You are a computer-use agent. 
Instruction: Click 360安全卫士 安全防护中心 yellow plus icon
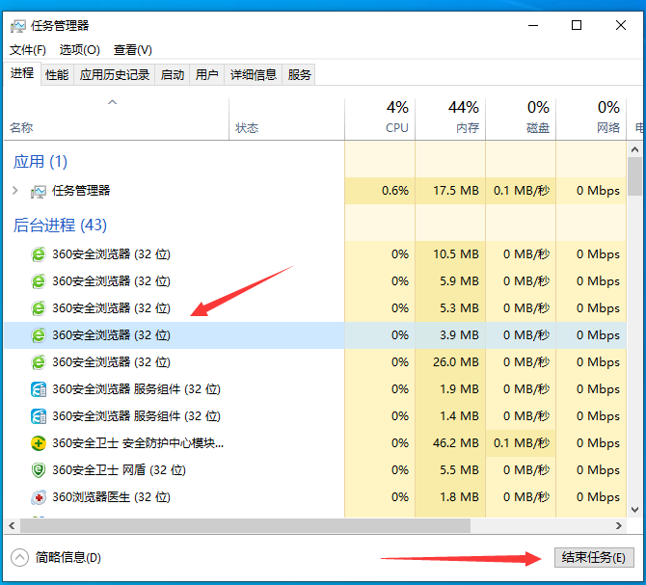coord(39,443)
